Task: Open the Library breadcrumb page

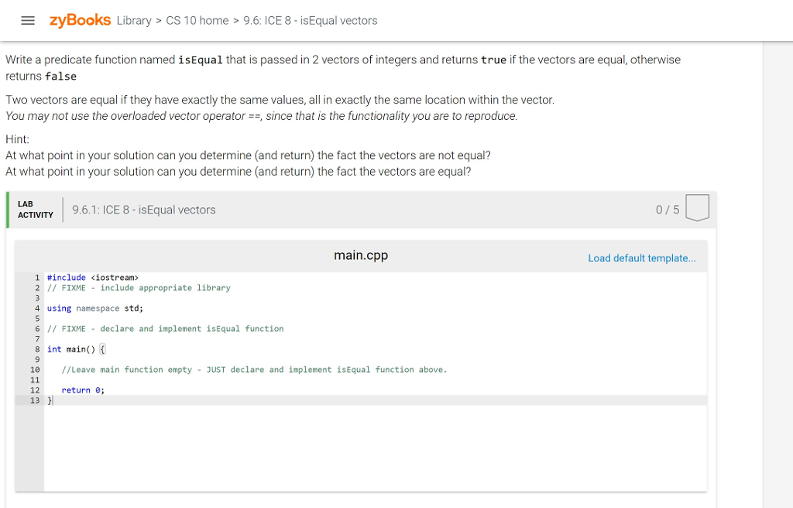Action: pyautogui.click(x=133, y=21)
